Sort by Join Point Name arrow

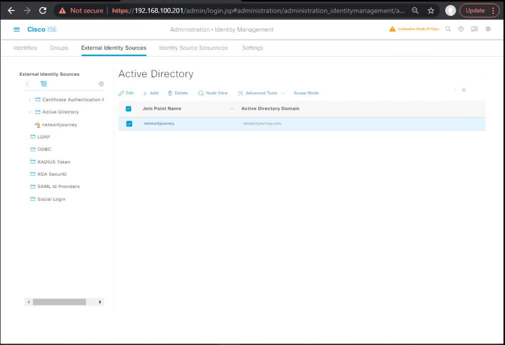click(232, 109)
